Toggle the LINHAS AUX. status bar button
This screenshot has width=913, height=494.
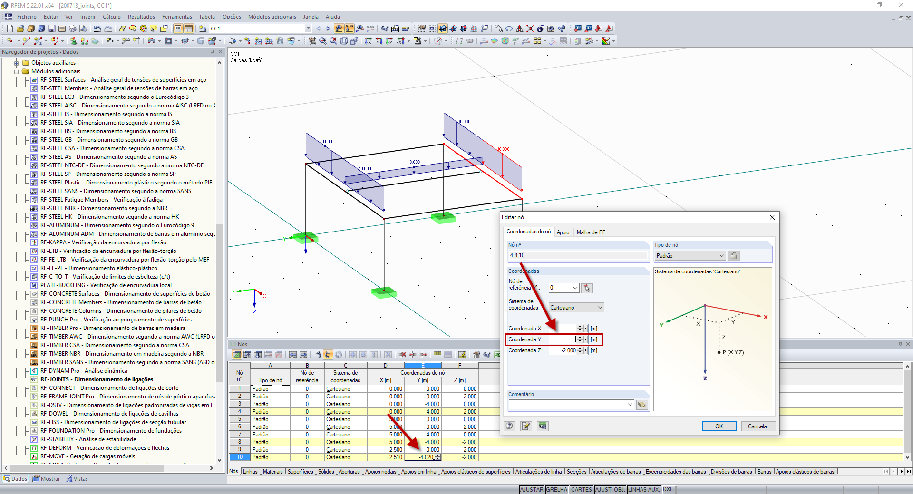(x=644, y=489)
